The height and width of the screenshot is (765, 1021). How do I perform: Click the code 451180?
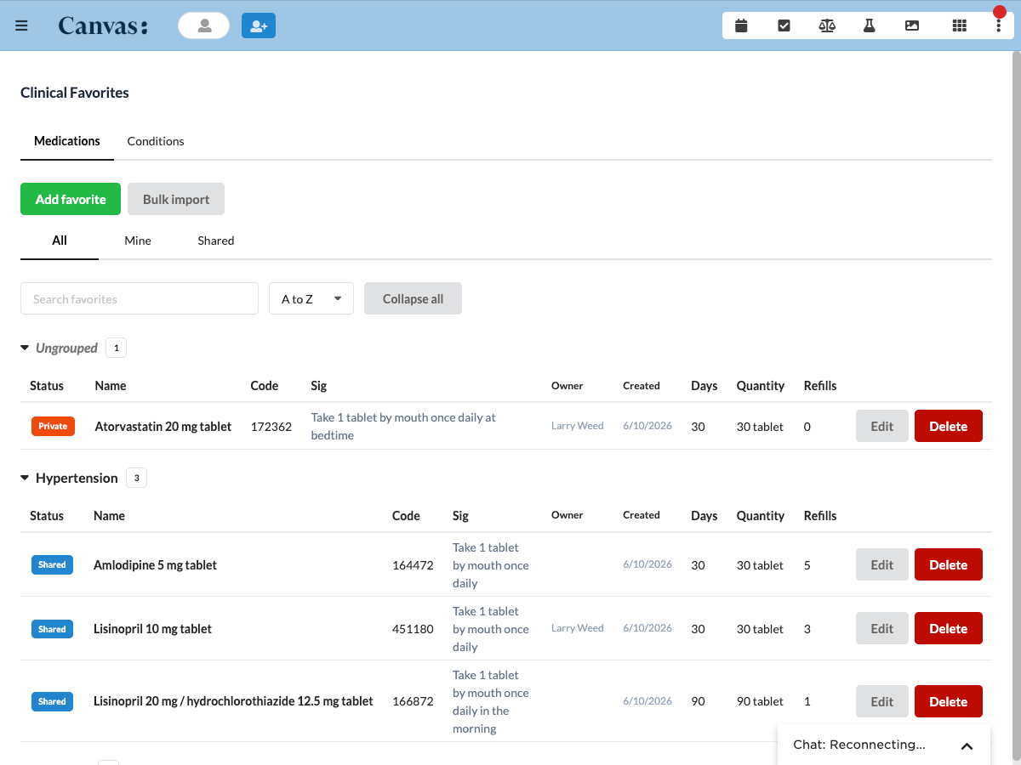tap(413, 629)
